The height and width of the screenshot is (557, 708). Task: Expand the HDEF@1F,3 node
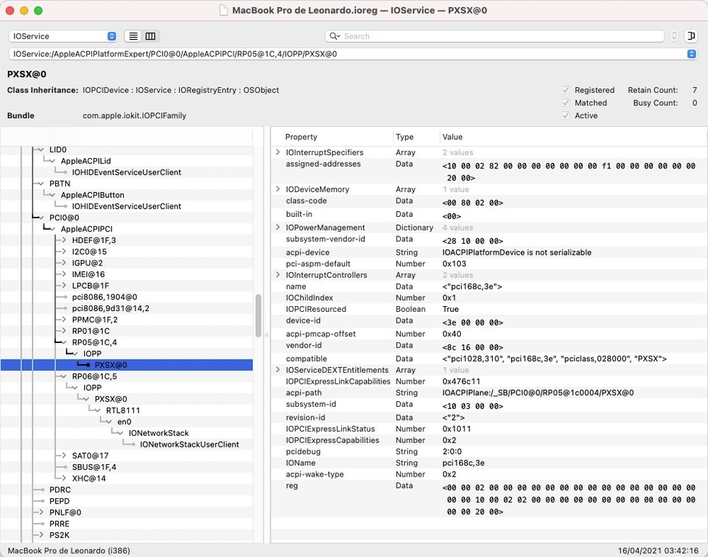click(64, 240)
